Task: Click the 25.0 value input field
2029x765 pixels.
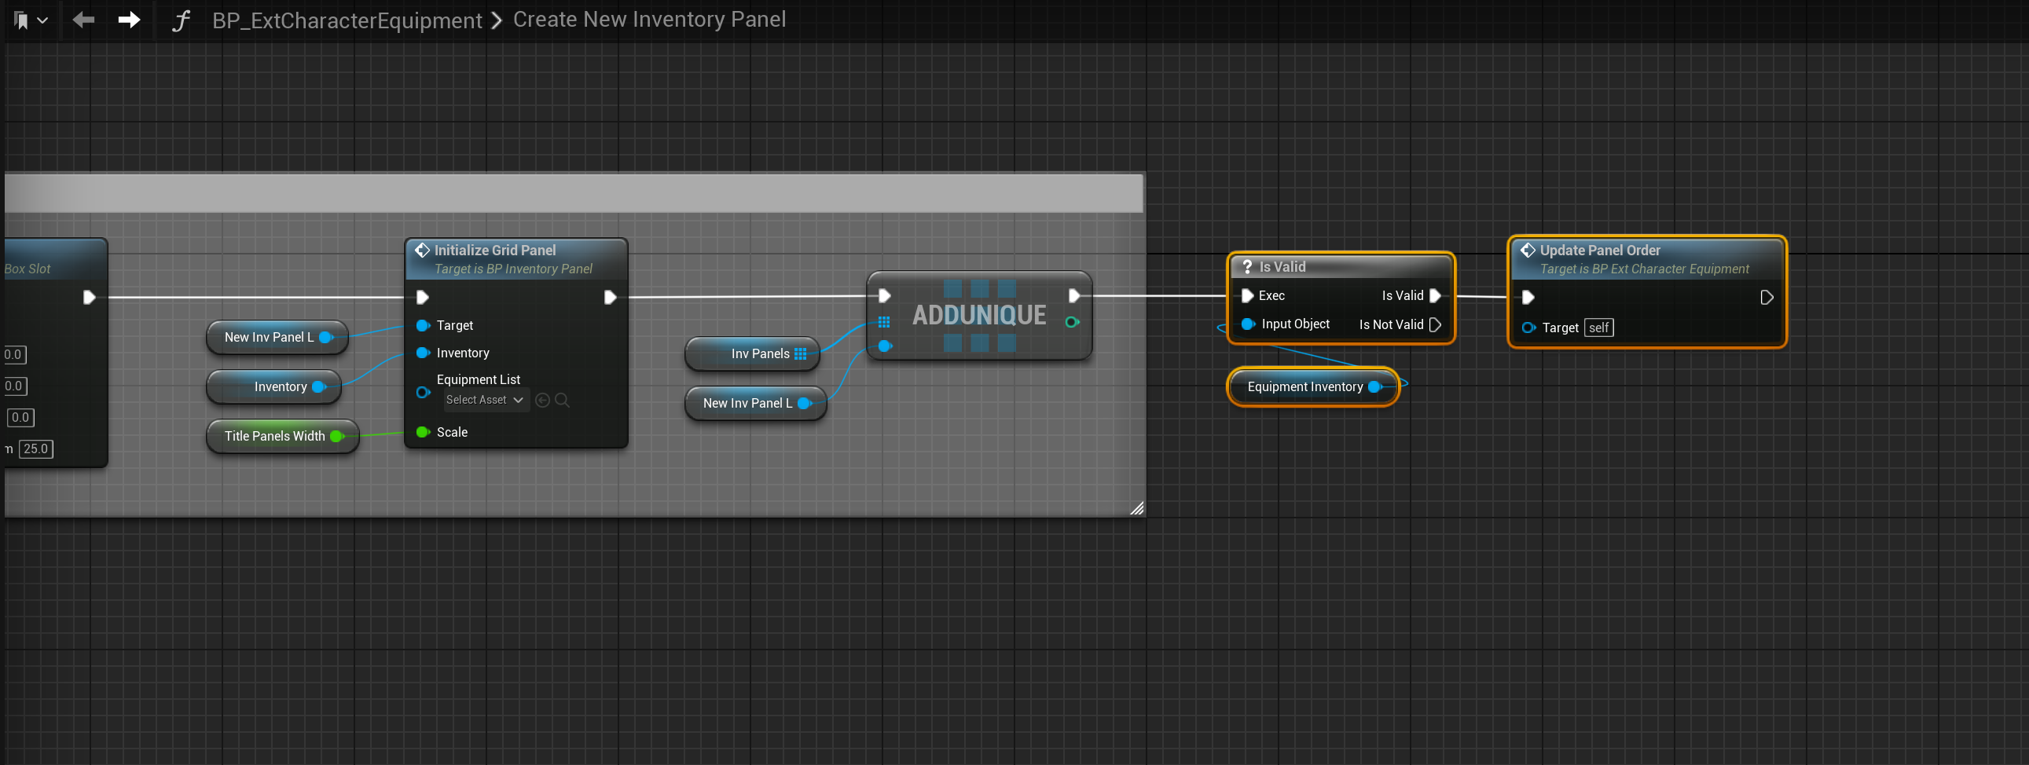Action: (x=35, y=448)
